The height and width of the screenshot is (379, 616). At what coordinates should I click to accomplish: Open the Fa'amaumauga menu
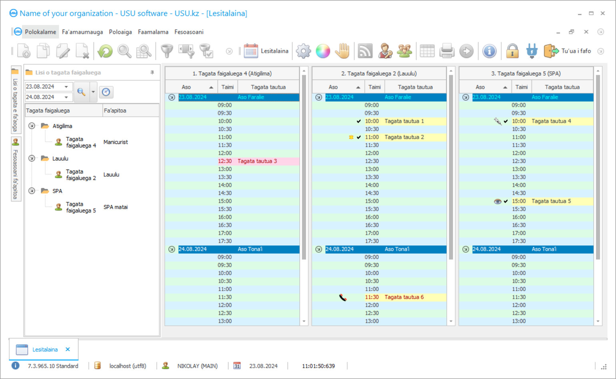pyautogui.click(x=82, y=32)
